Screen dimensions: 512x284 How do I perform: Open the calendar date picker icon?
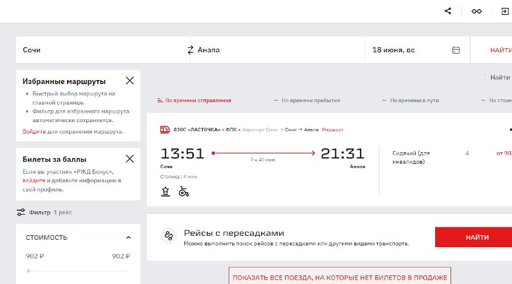(456, 50)
